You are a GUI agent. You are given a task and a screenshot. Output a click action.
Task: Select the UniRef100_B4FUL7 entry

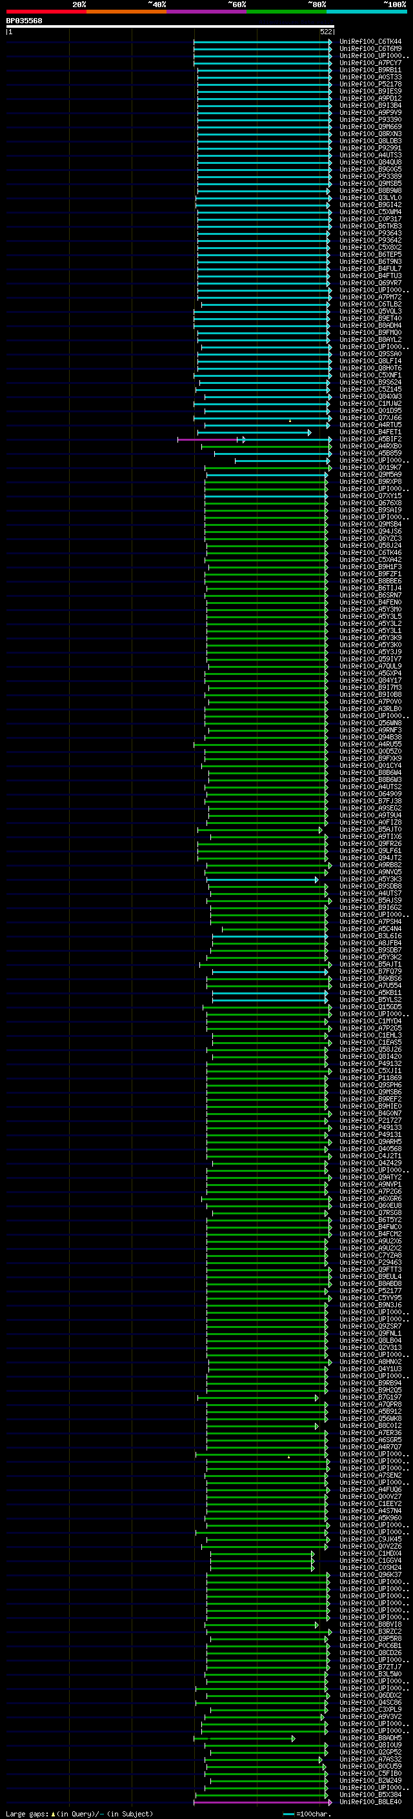point(370,269)
